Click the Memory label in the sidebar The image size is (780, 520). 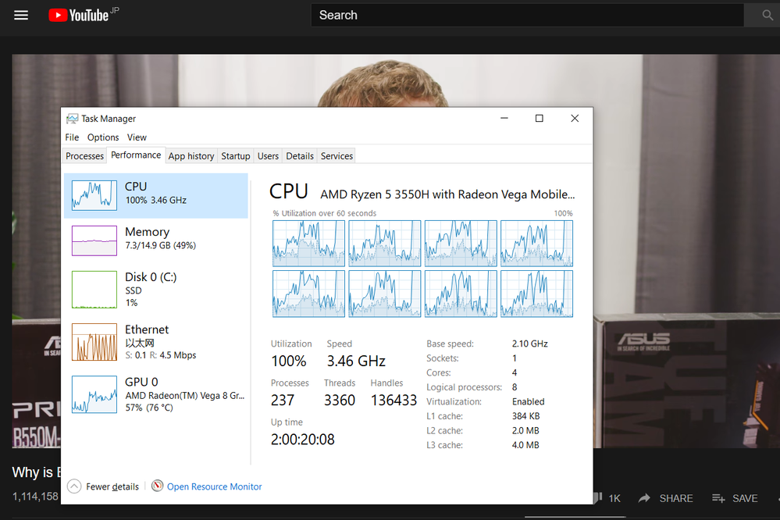(148, 232)
